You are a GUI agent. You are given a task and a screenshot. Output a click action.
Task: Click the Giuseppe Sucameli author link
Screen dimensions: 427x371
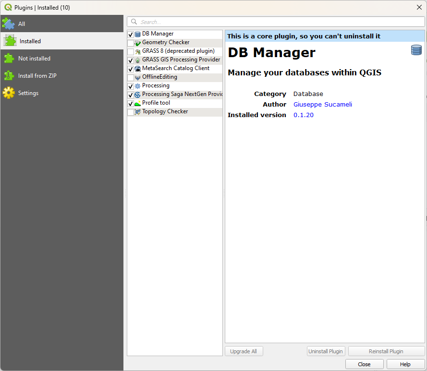point(322,105)
